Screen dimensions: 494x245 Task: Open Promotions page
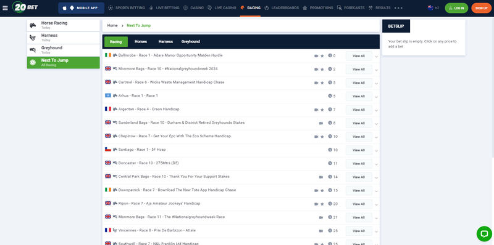(318, 8)
